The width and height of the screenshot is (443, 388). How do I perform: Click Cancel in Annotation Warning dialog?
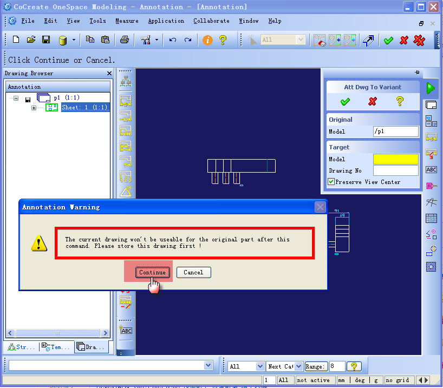tap(193, 272)
